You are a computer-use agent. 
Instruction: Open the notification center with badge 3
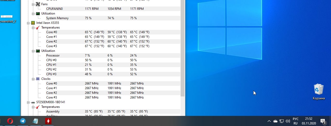(323, 121)
